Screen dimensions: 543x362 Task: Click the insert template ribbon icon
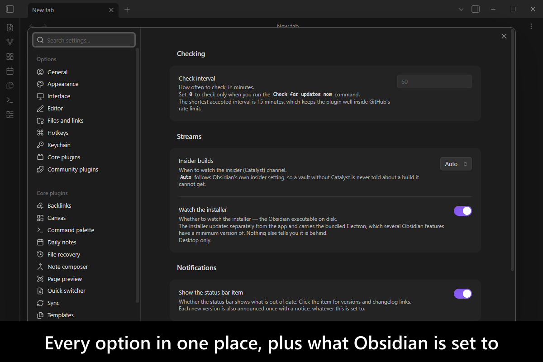pyautogui.click(x=10, y=86)
